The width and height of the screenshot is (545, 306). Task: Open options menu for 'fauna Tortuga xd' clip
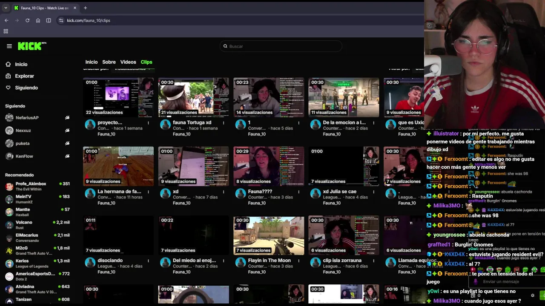click(x=224, y=123)
